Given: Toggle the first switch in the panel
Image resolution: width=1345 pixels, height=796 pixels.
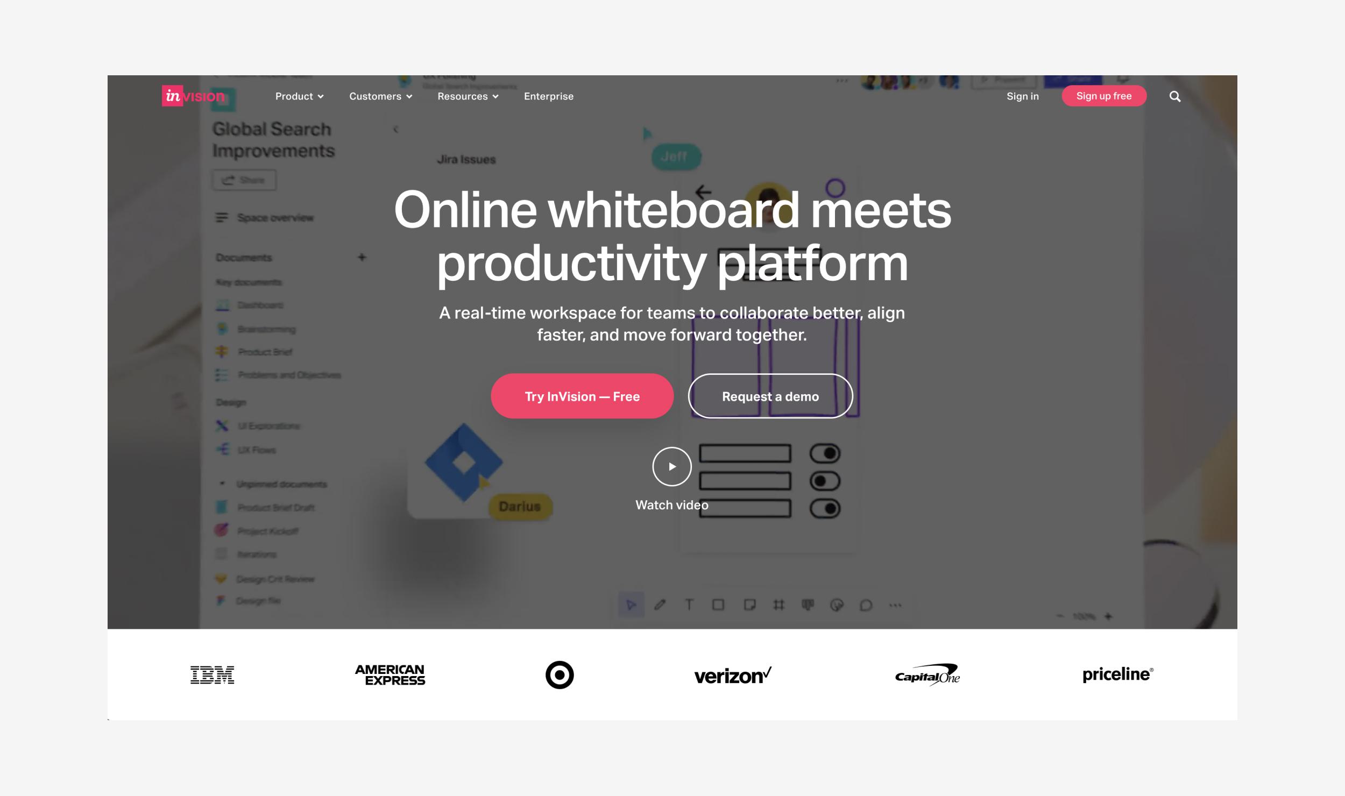Looking at the screenshot, I should pos(823,453).
